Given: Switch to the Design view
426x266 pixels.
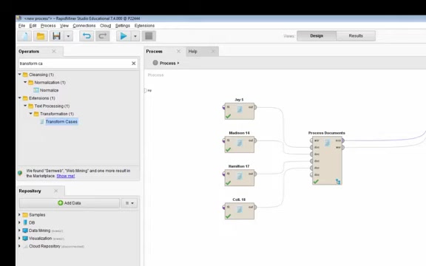Looking at the screenshot, I should tap(317, 35).
